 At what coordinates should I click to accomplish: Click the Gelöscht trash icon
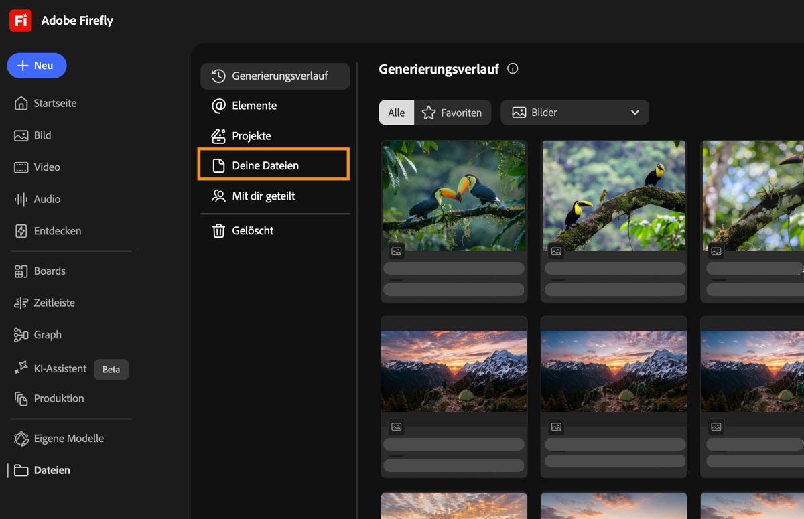point(218,231)
